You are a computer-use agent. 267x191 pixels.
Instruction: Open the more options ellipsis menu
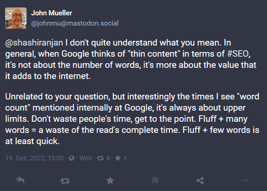pos(245,180)
